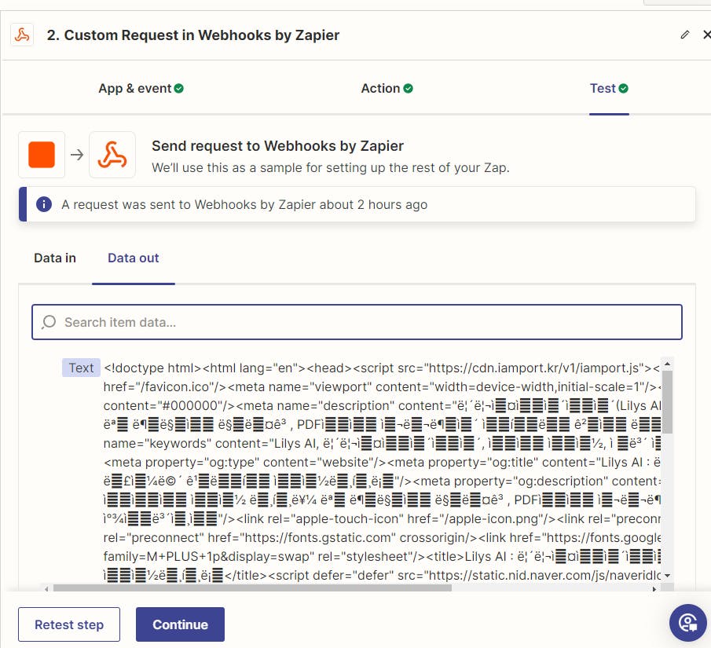Click the horizontal scrollbar below the output

(x=314, y=588)
